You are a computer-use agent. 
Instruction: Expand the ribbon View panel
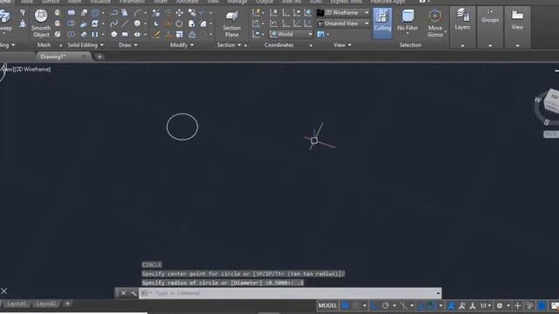(342, 45)
